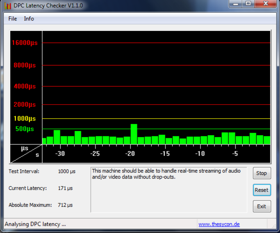Click the real-time streaming message text box
The image size is (280, 233).
point(169,190)
